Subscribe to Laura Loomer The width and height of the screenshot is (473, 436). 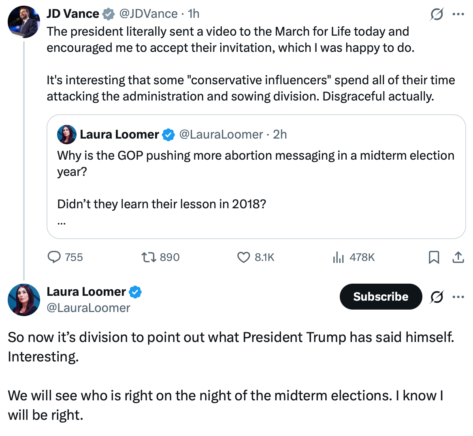[381, 297]
